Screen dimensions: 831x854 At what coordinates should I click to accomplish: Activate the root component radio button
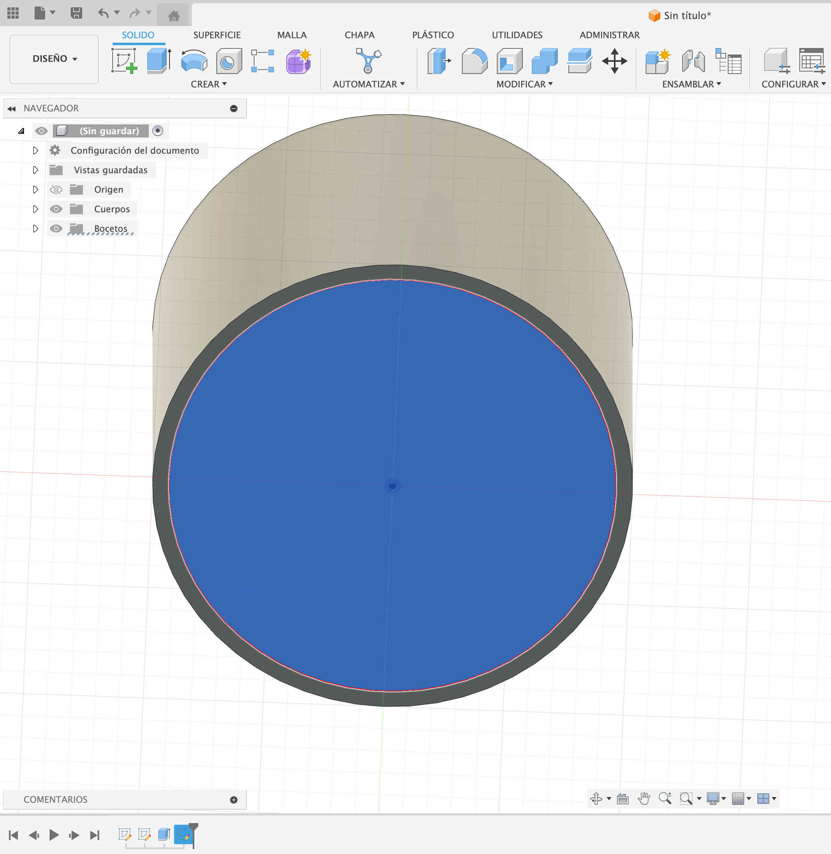point(158,131)
